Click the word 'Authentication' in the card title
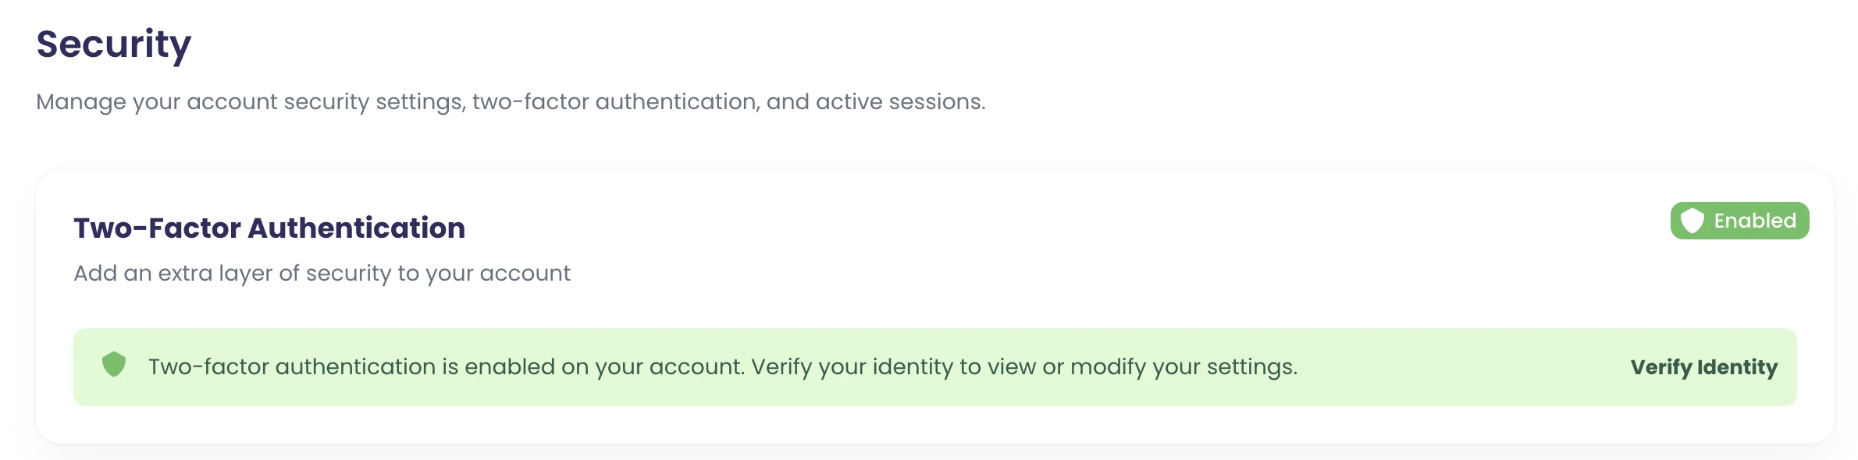The width and height of the screenshot is (1858, 460). pyautogui.click(x=357, y=228)
